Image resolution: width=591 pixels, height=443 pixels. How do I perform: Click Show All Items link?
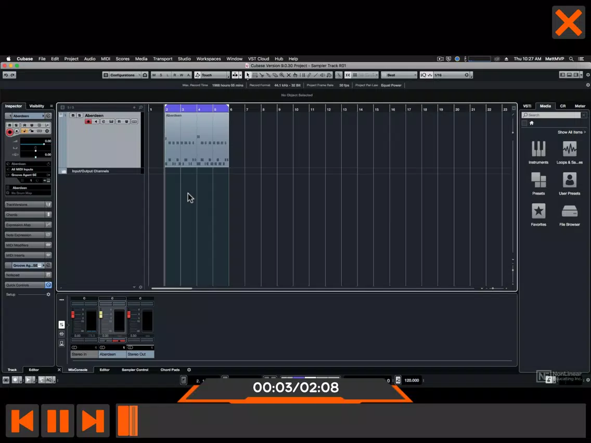pos(572,132)
